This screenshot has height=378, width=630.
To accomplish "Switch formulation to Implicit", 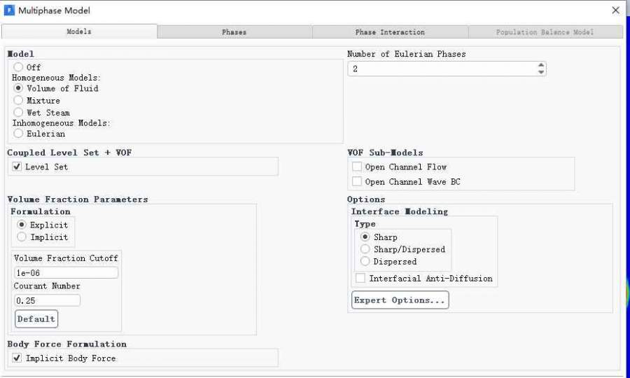I will pyautogui.click(x=22, y=237).
